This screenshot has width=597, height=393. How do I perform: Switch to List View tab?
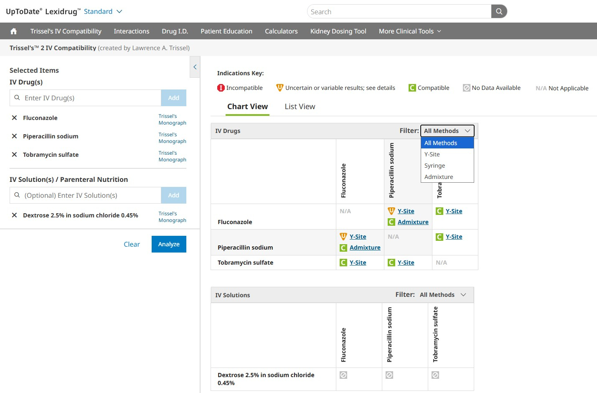click(x=300, y=107)
